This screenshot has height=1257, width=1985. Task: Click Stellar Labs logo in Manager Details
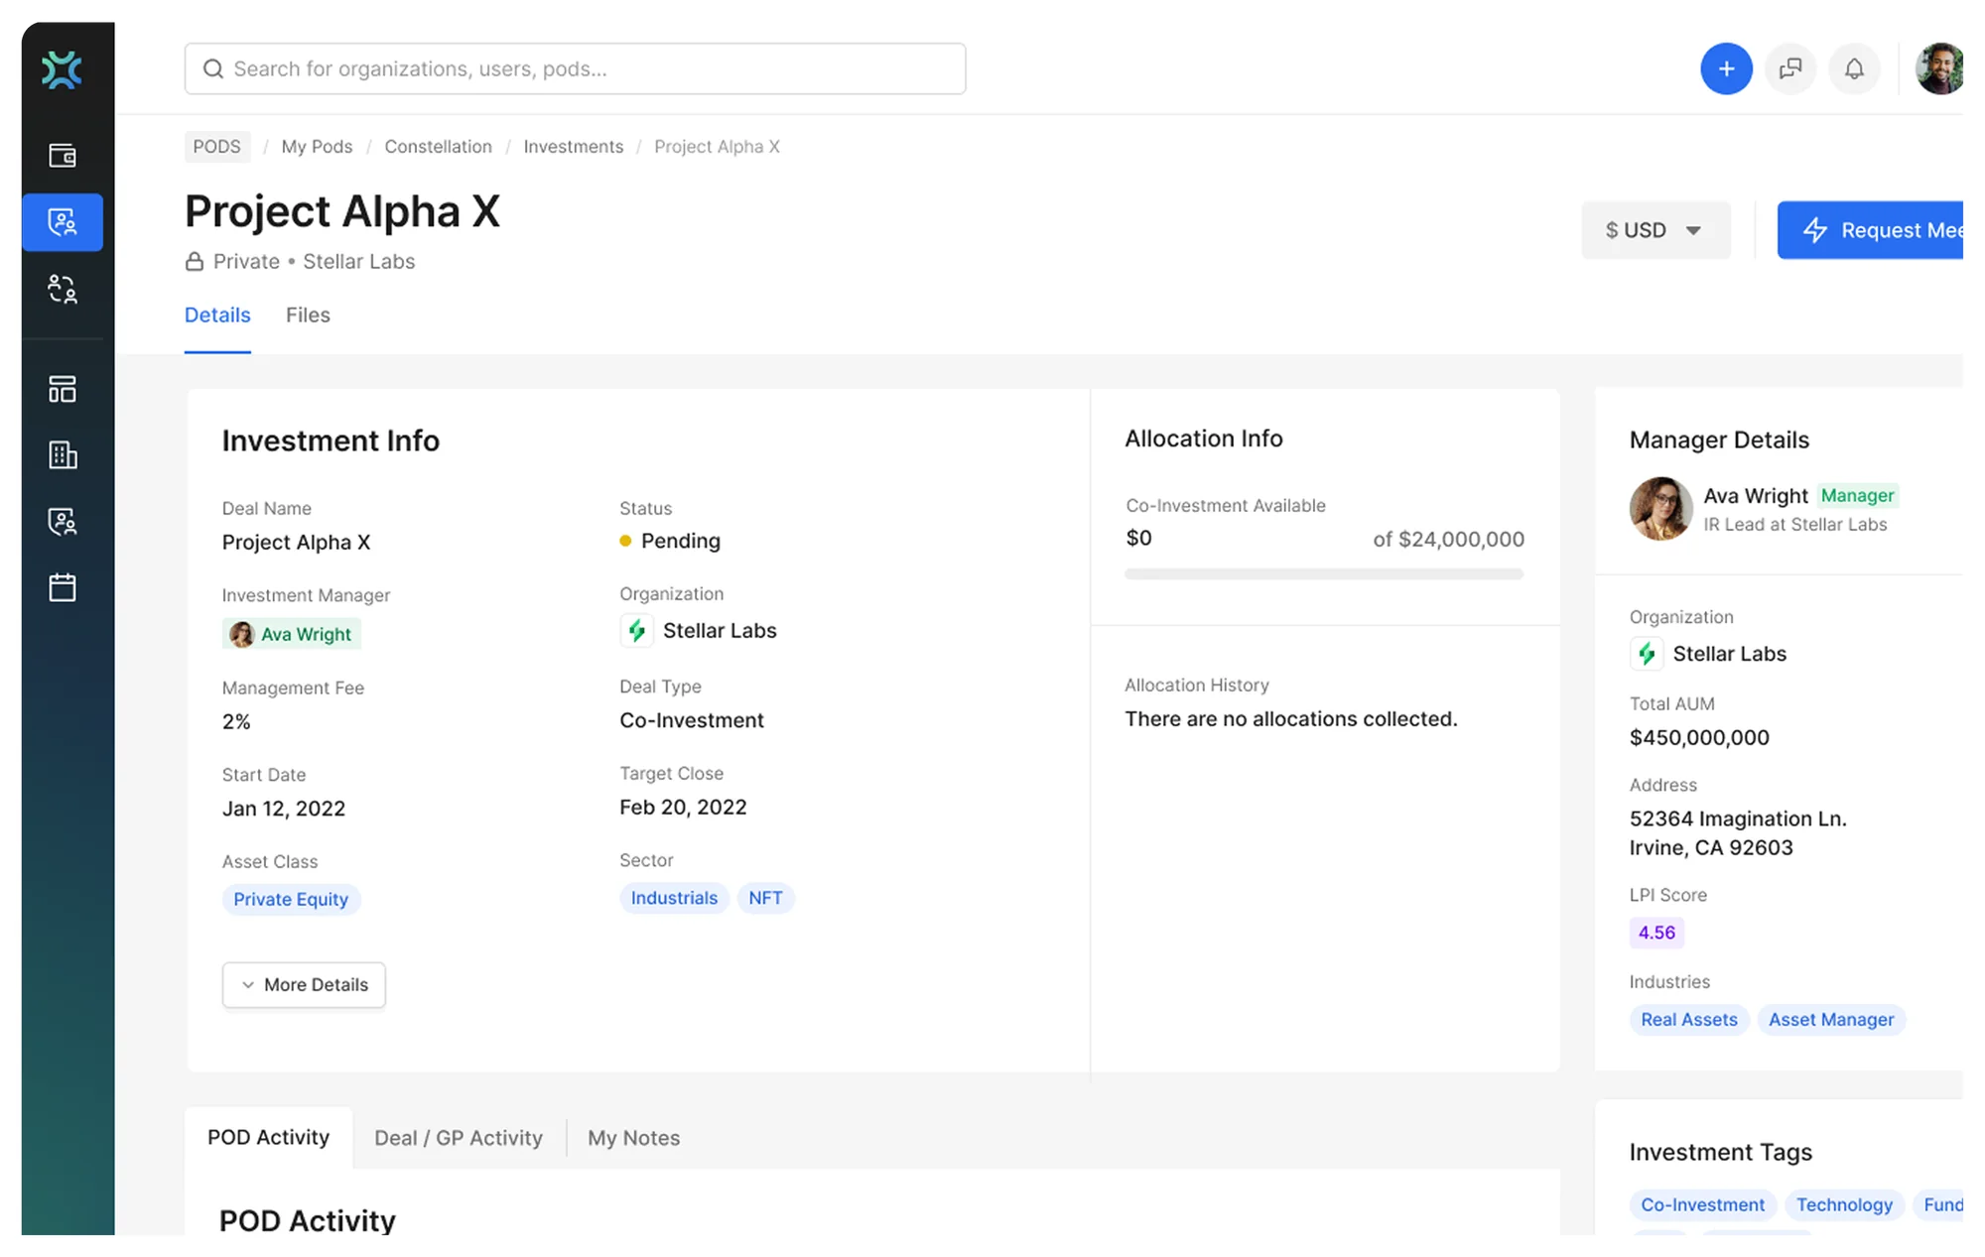(1647, 654)
